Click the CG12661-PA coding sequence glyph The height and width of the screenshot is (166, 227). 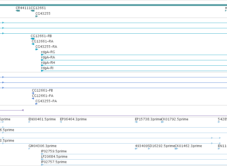33,98
